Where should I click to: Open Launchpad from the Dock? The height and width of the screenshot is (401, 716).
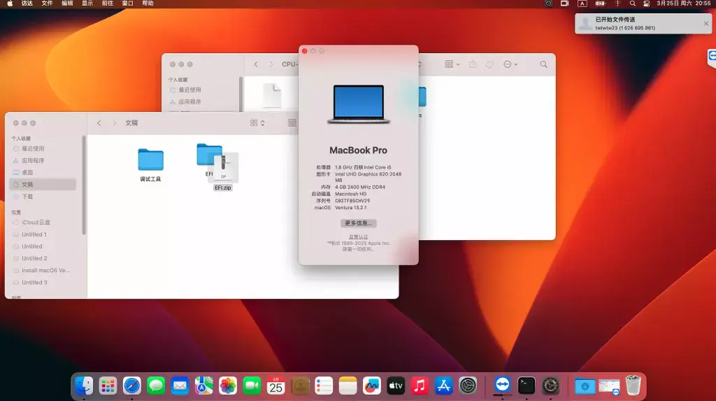(x=108, y=386)
